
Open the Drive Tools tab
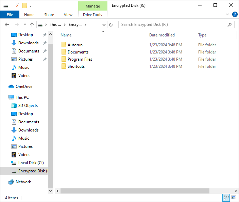click(x=92, y=15)
